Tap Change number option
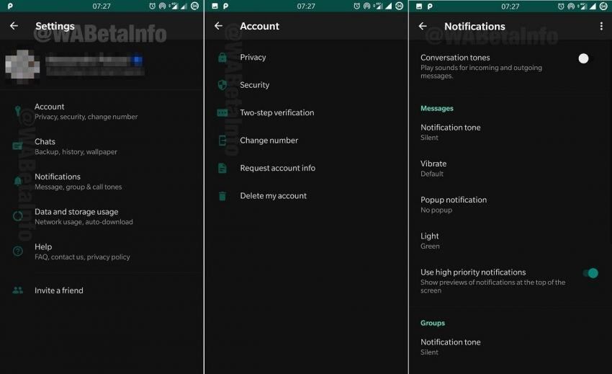The height and width of the screenshot is (374, 612). click(x=269, y=141)
